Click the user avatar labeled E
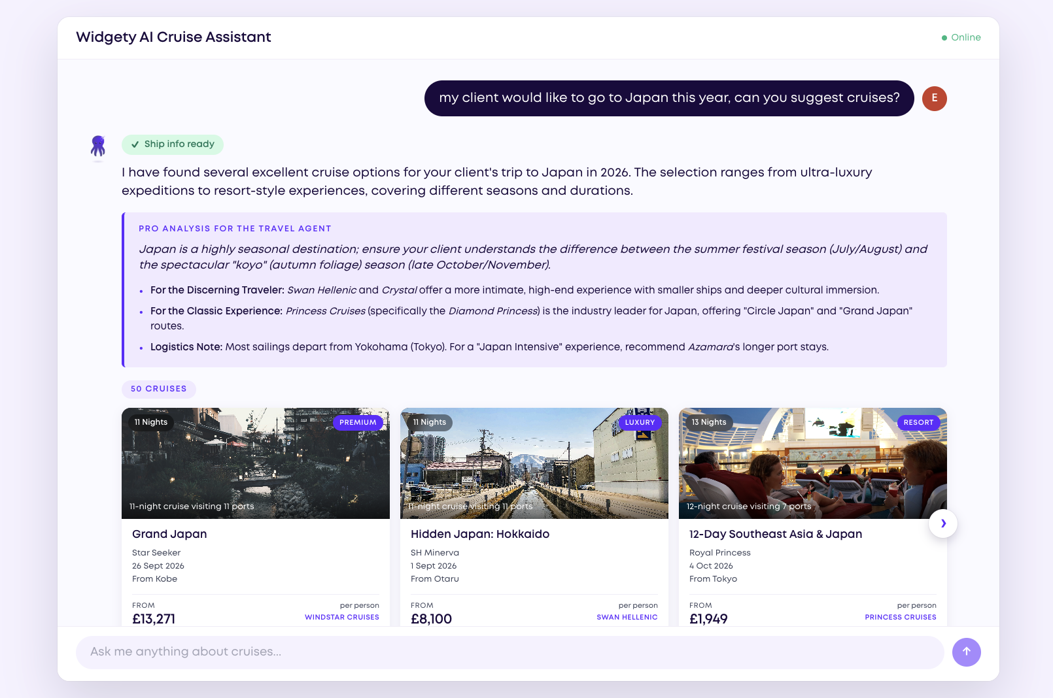The width and height of the screenshot is (1053, 698). pyautogui.click(x=935, y=98)
